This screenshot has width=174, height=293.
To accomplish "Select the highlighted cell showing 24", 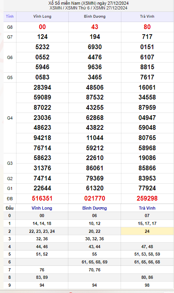I will 147,231.
